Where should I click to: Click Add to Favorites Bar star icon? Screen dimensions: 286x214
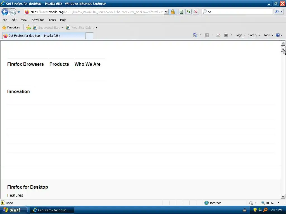28,28
